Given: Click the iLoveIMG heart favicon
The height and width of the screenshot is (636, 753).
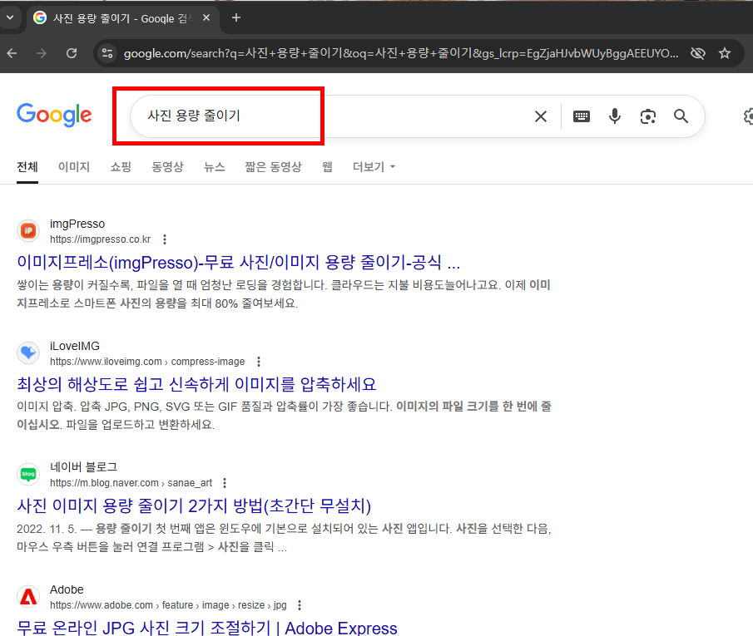Looking at the screenshot, I should pos(28,353).
